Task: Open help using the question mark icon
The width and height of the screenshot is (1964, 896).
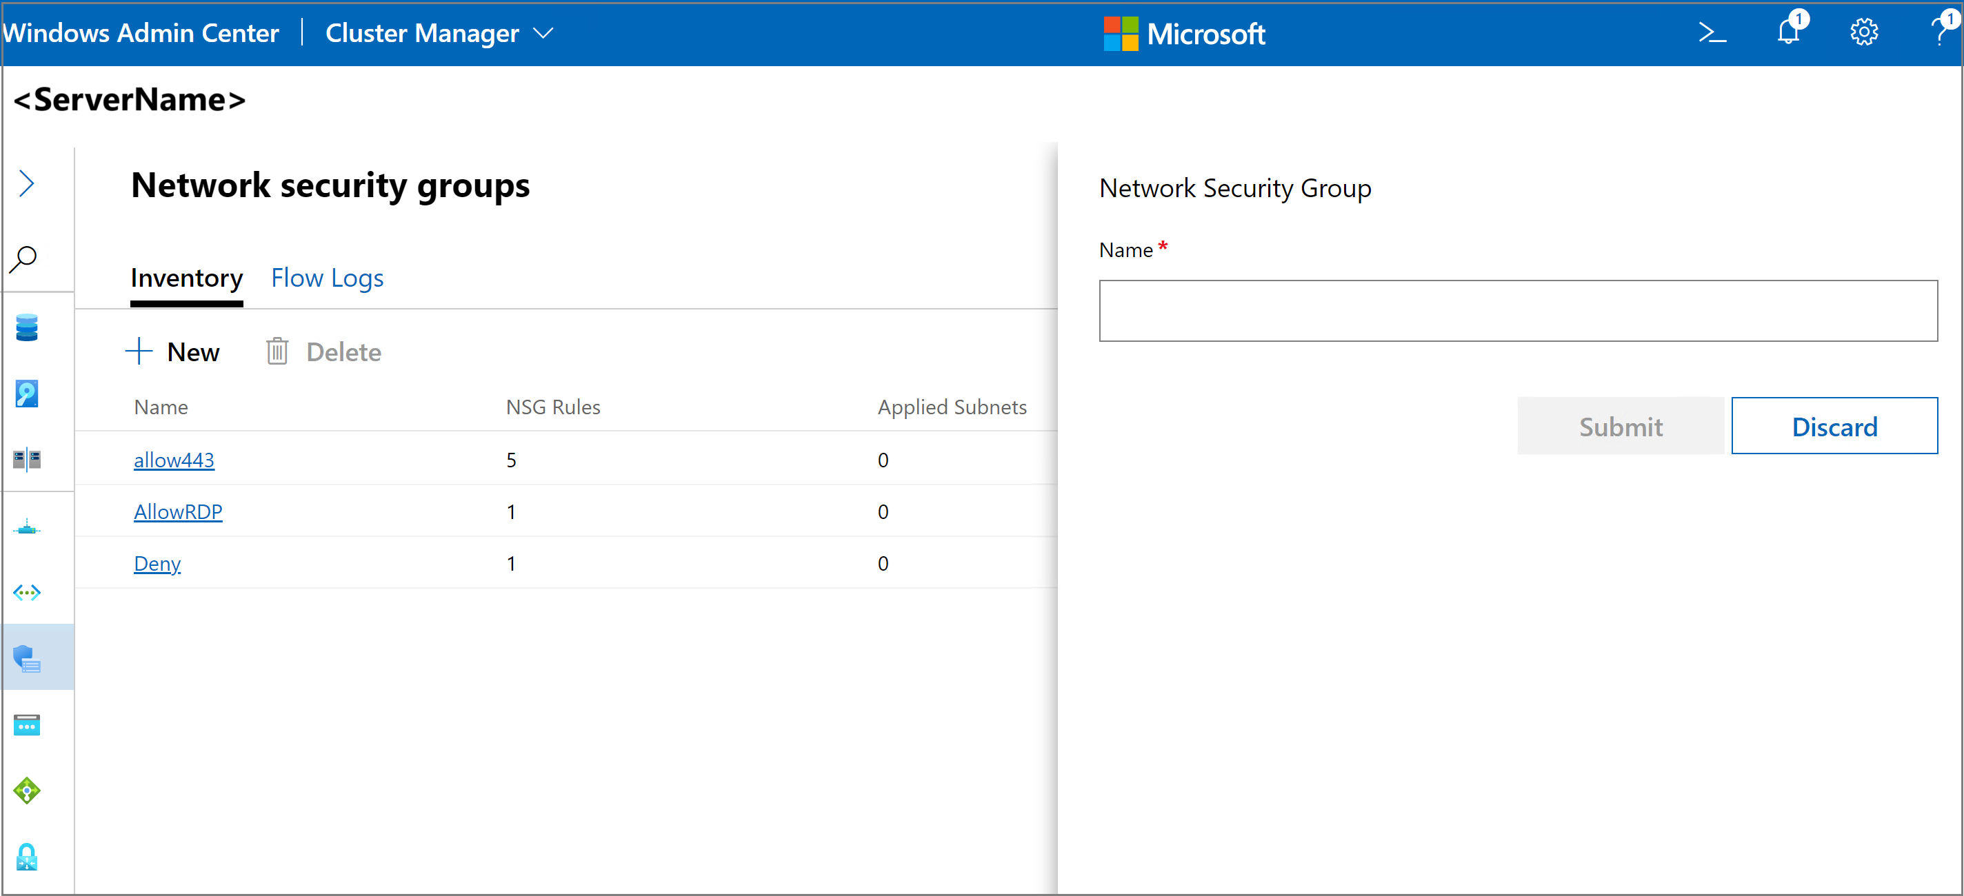Action: (x=1938, y=32)
